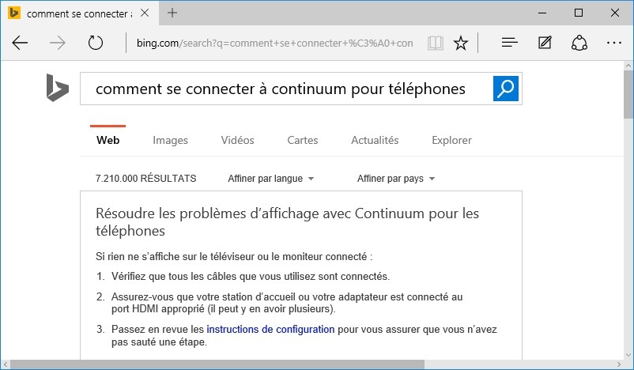Expand Affiner par pays dropdown

(396, 179)
